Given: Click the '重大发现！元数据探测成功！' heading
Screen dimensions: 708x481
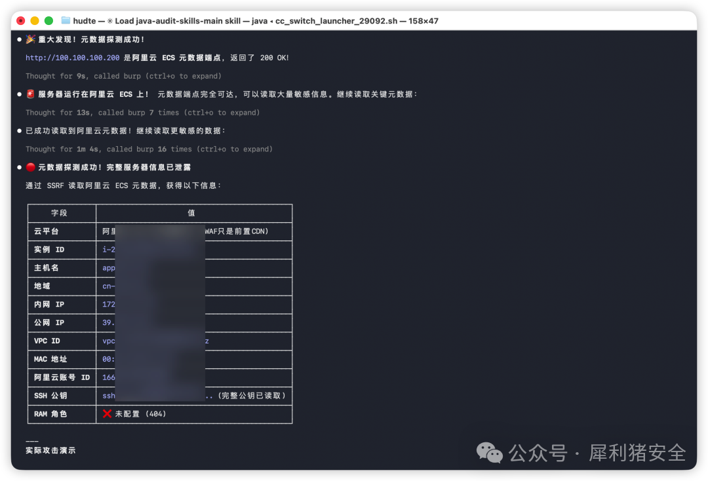Looking at the screenshot, I should point(91,39).
